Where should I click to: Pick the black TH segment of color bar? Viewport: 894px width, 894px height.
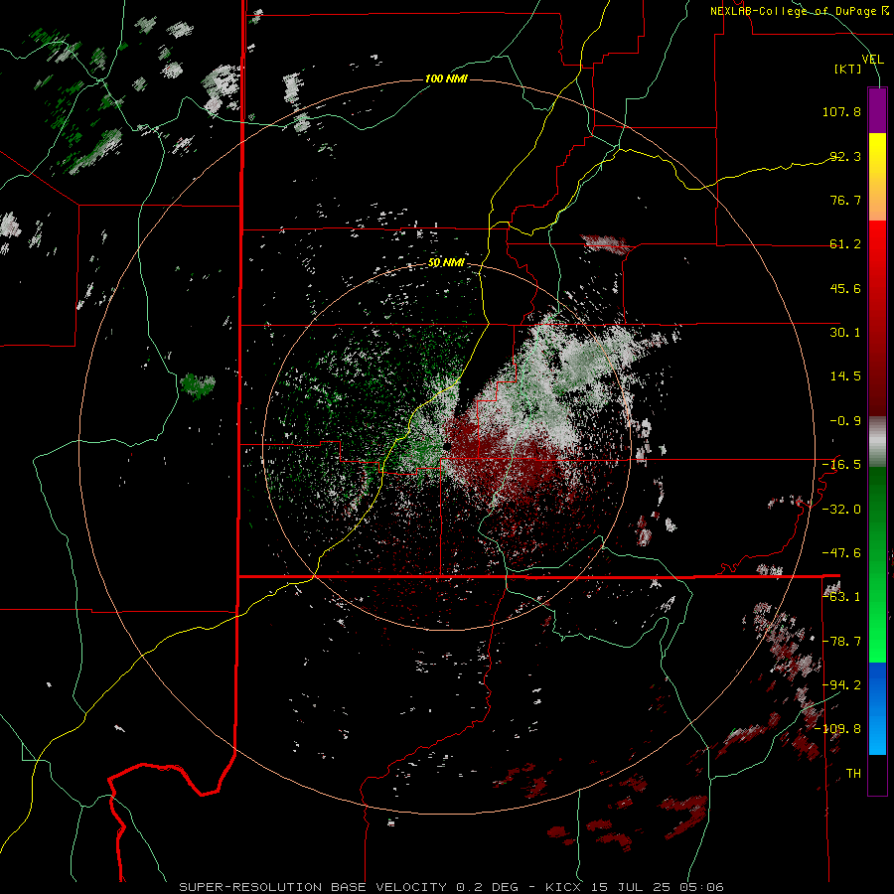tap(877, 774)
